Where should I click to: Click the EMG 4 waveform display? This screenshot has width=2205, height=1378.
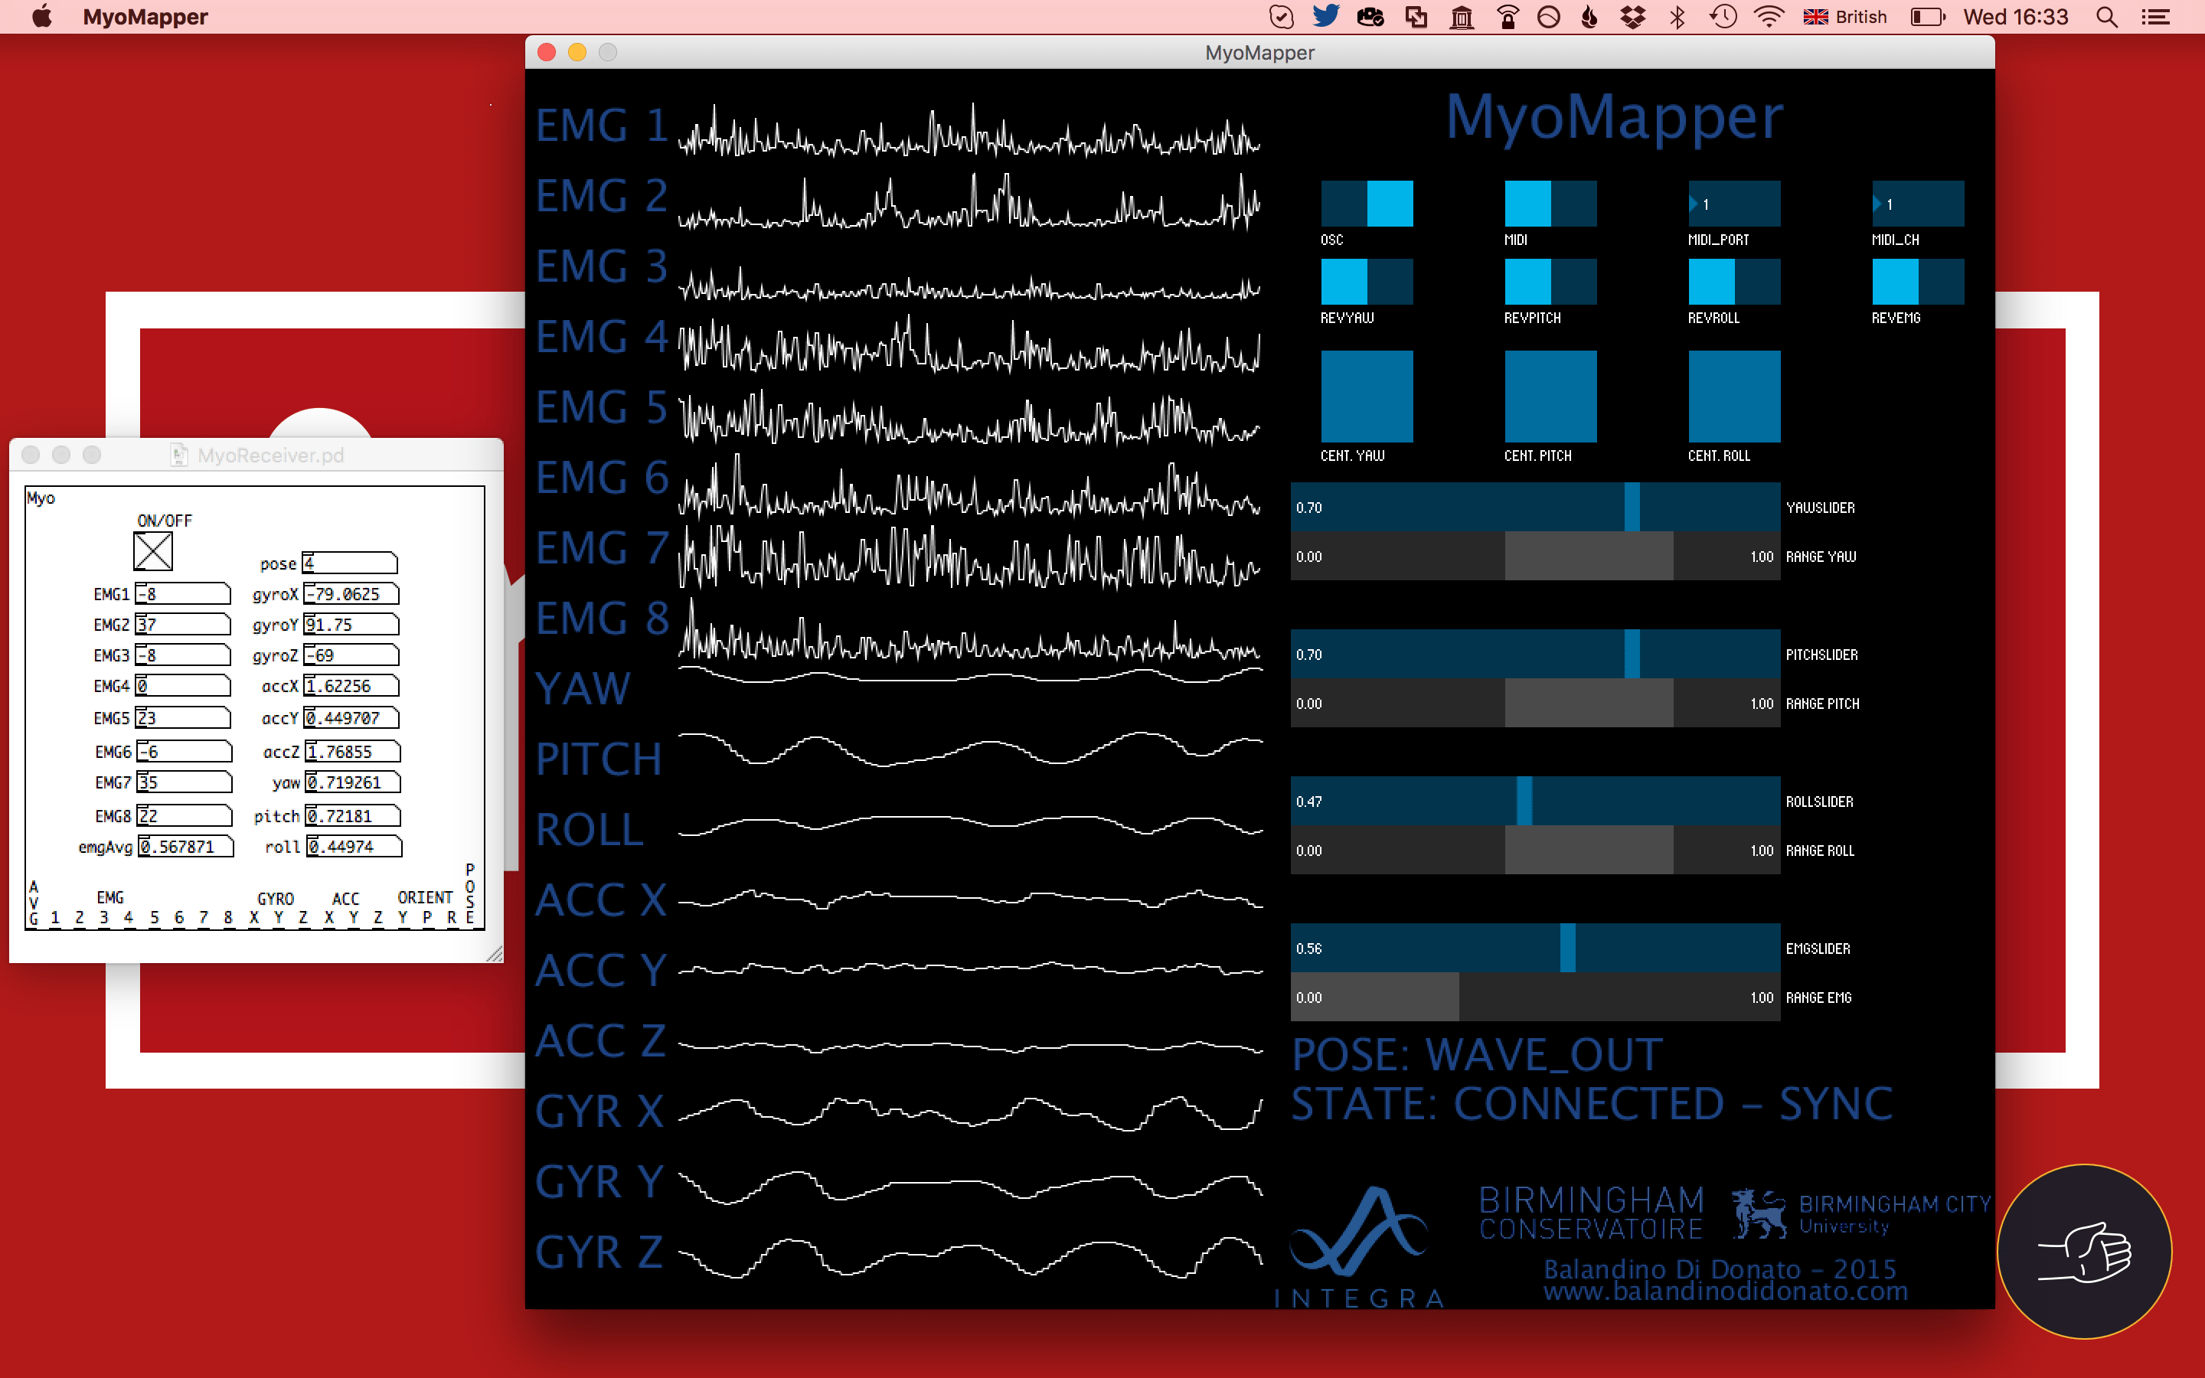969,345
